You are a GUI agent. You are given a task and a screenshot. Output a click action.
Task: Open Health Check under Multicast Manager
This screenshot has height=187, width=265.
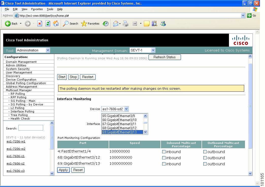(x=20, y=119)
